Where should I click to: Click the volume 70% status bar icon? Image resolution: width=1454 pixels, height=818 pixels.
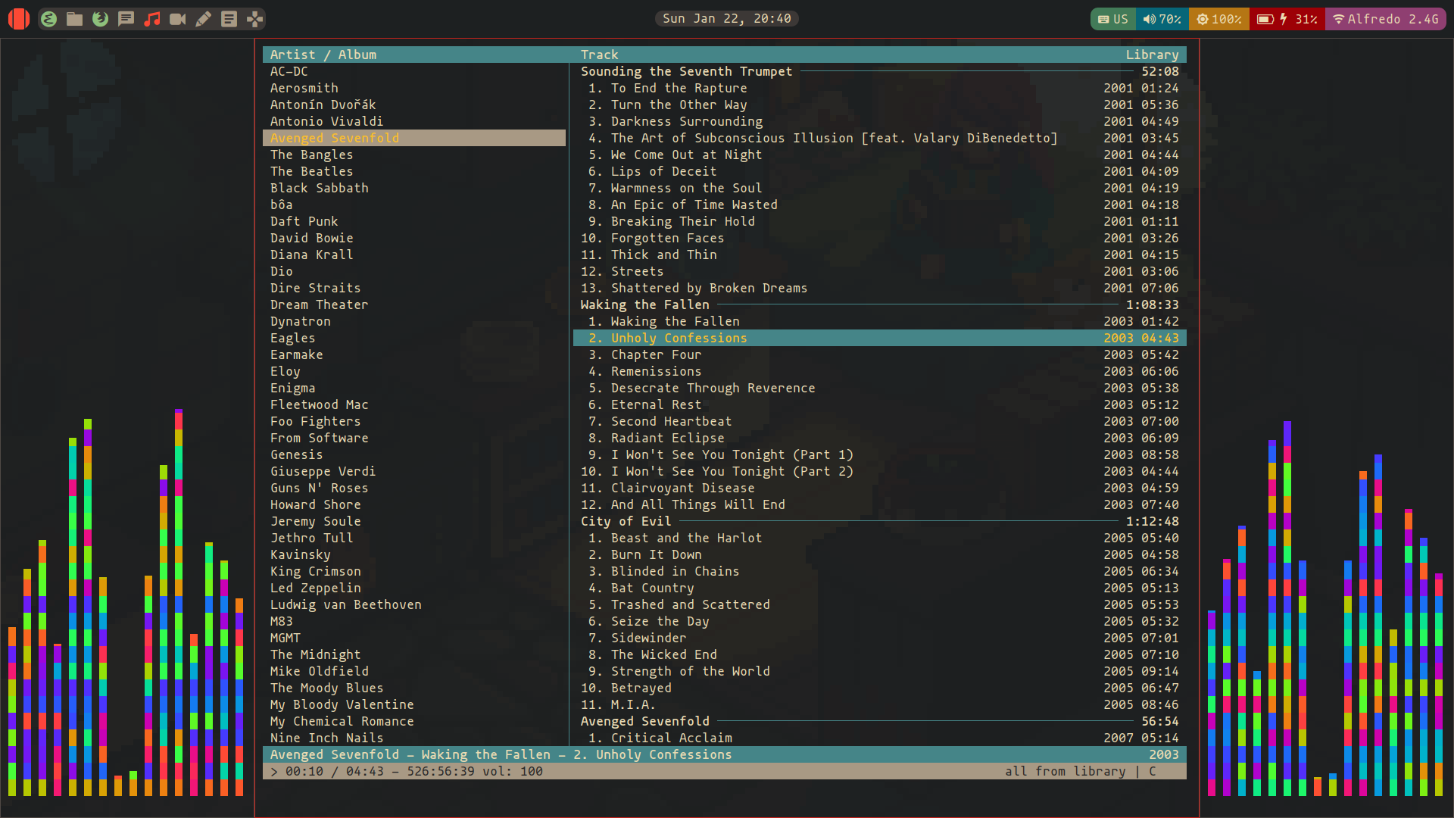[x=1160, y=18]
